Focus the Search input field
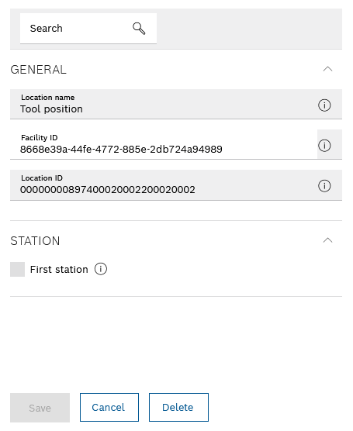 88,29
